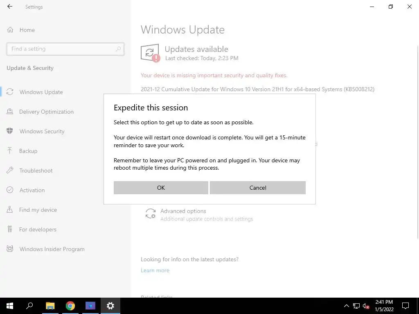Open the Troubleshoot page
419x314 pixels.
pyautogui.click(x=36, y=170)
